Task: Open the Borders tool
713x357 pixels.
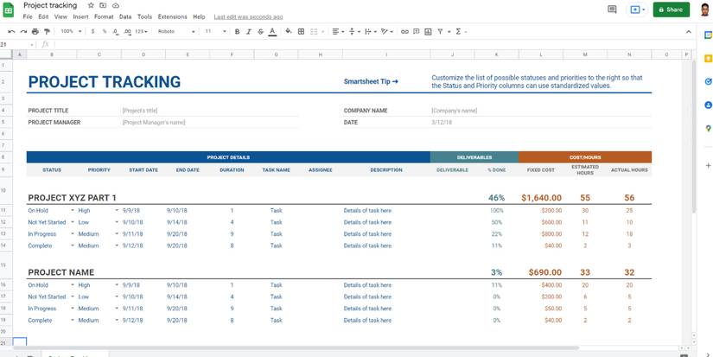Action: [301, 32]
